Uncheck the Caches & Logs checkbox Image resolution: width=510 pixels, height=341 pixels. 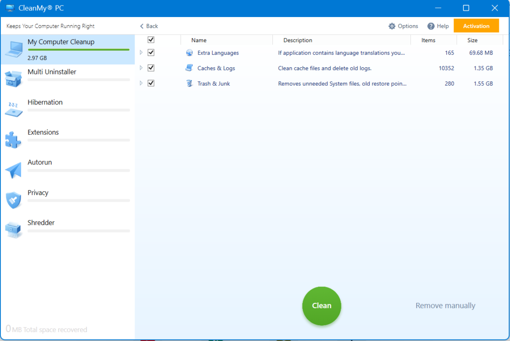[151, 68]
